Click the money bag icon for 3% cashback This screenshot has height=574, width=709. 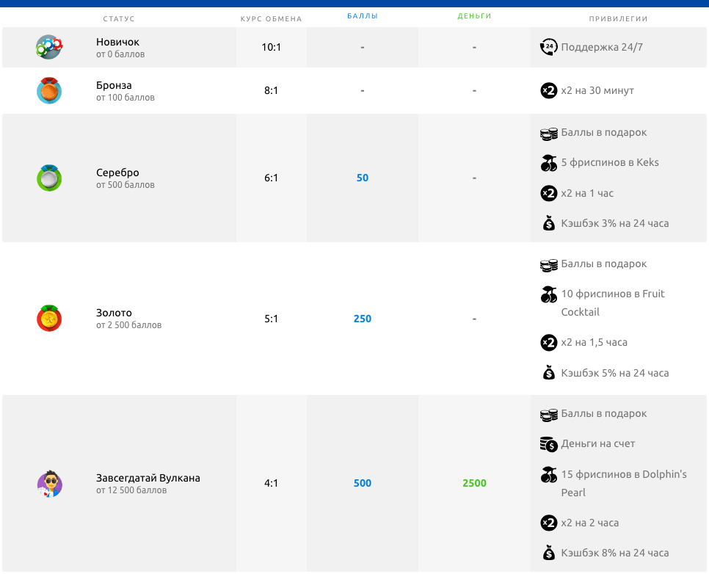(x=548, y=223)
